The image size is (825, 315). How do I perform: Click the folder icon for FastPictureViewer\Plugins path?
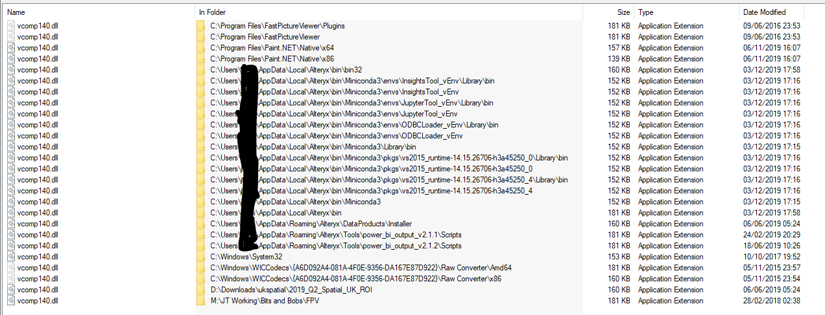tap(200, 26)
